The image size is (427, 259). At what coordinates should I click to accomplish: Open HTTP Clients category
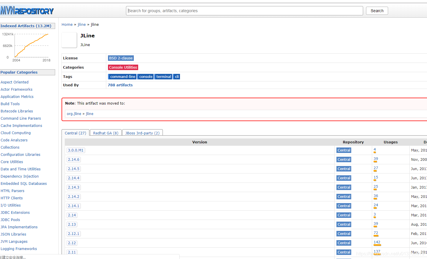[x=12, y=198]
